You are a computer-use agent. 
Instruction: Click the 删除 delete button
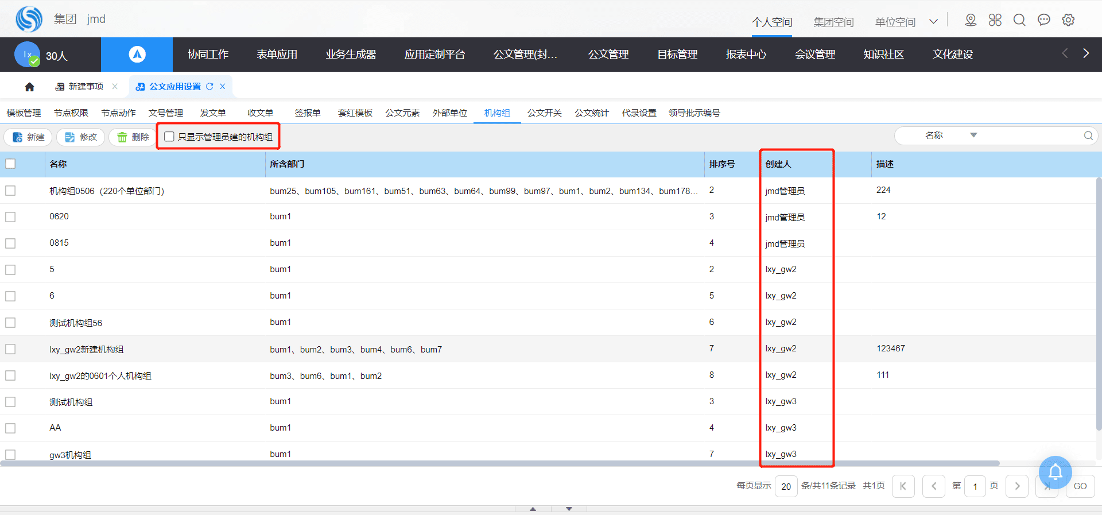coord(133,137)
